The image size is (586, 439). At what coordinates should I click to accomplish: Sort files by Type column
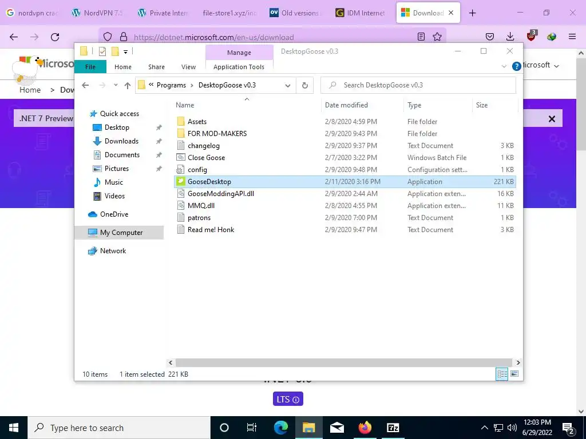click(x=414, y=105)
